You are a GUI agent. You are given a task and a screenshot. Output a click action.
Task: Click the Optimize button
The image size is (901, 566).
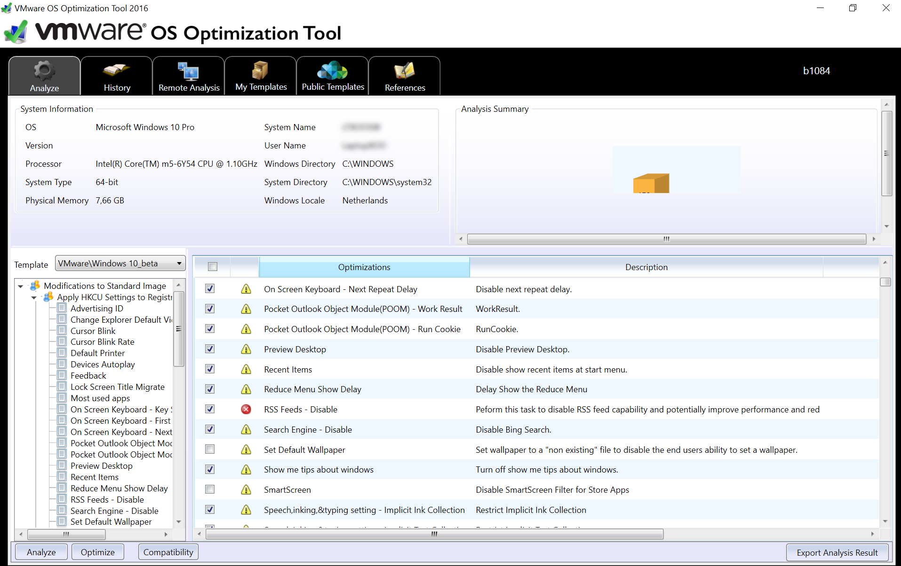[x=97, y=551]
